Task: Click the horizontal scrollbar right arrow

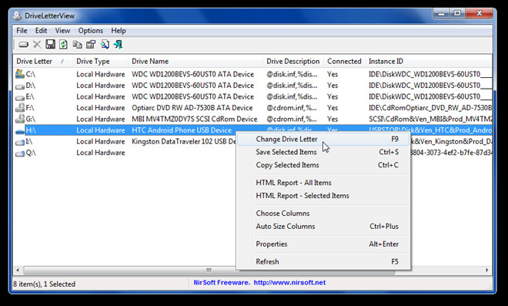Action: click(x=487, y=270)
